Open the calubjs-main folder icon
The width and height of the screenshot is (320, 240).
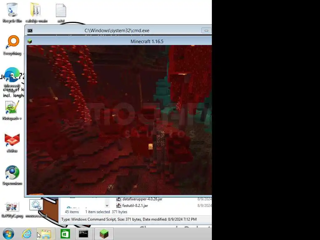pyautogui.click(x=36, y=12)
